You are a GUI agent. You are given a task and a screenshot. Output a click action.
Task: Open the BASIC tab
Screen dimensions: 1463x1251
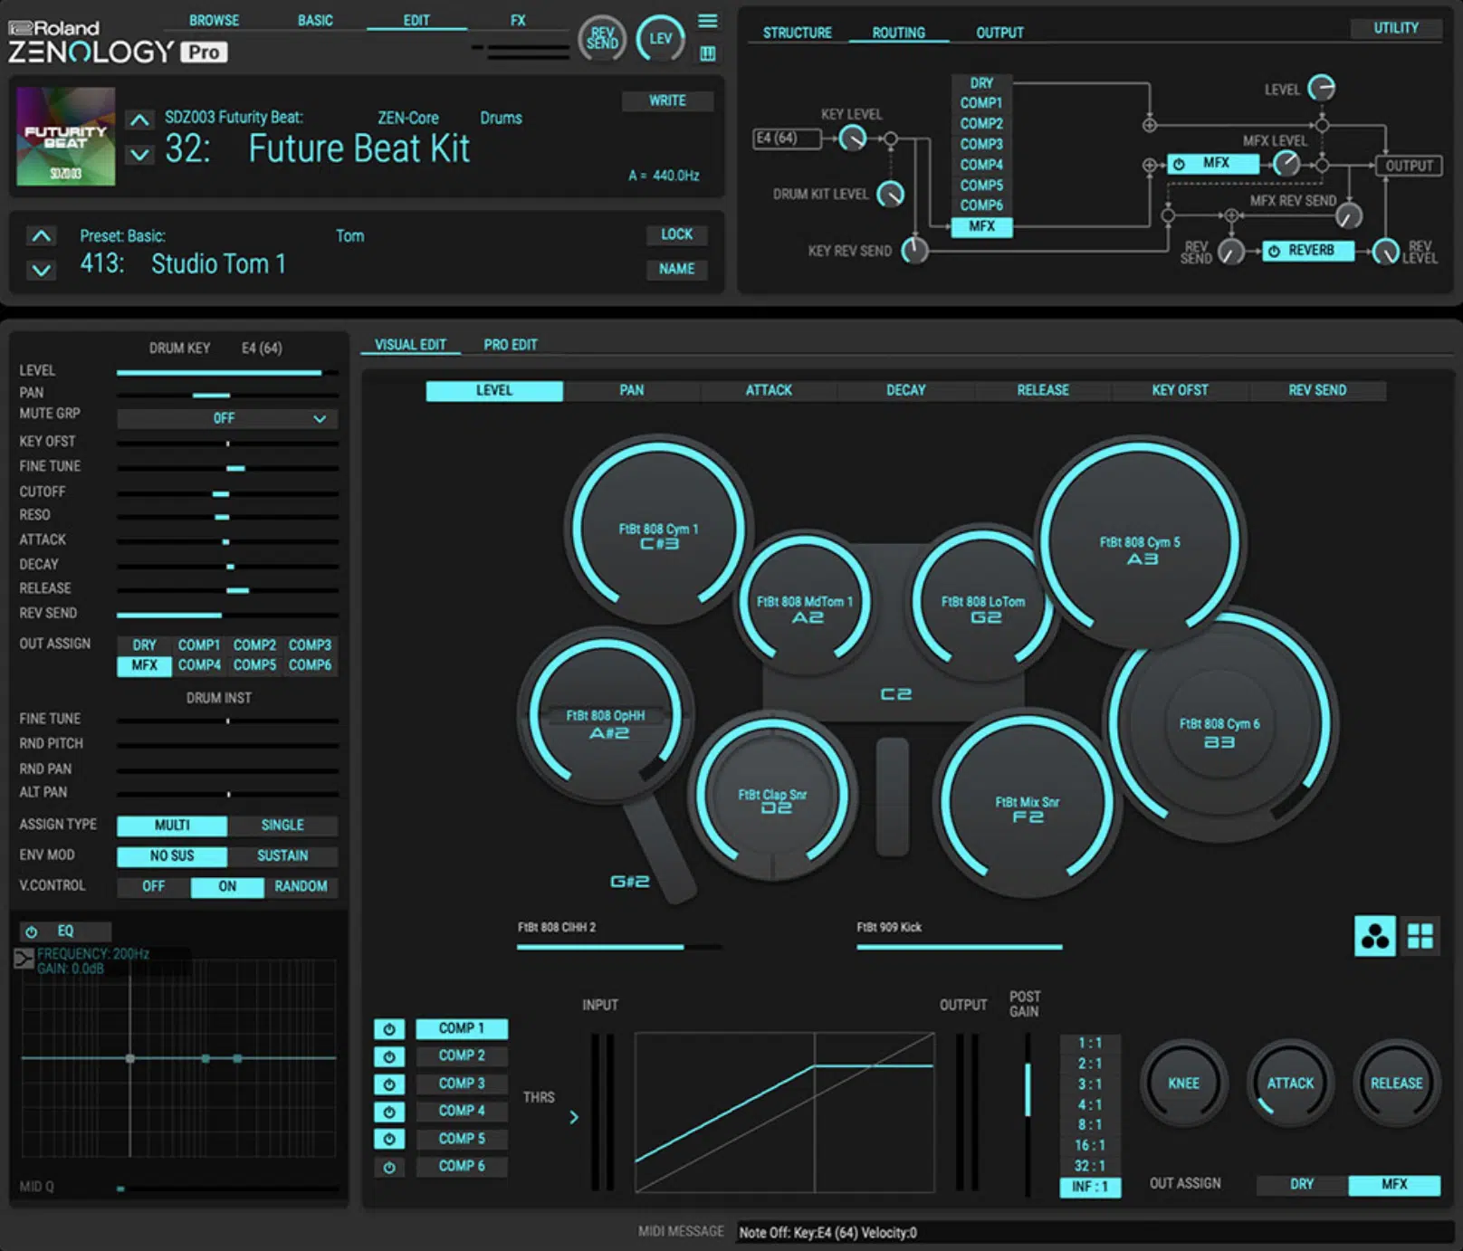tap(315, 20)
